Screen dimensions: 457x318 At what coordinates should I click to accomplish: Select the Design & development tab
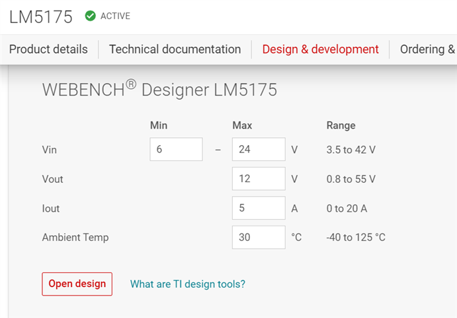click(320, 49)
